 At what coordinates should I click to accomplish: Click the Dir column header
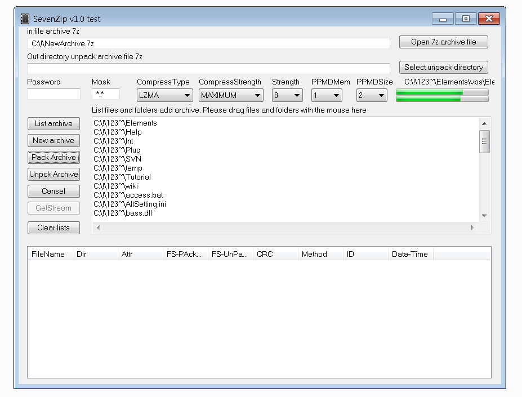(x=95, y=254)
